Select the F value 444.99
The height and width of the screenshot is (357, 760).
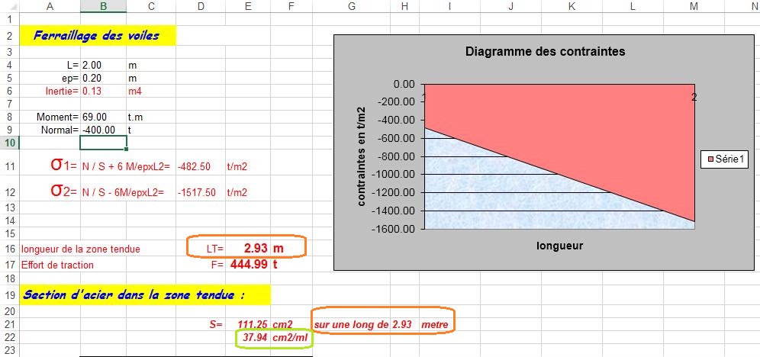click(249, 265)
